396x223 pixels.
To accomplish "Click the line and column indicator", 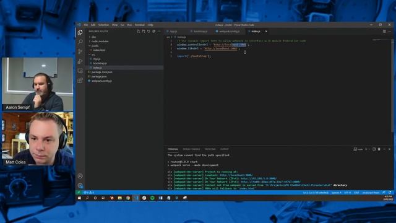I will [316, 193].
